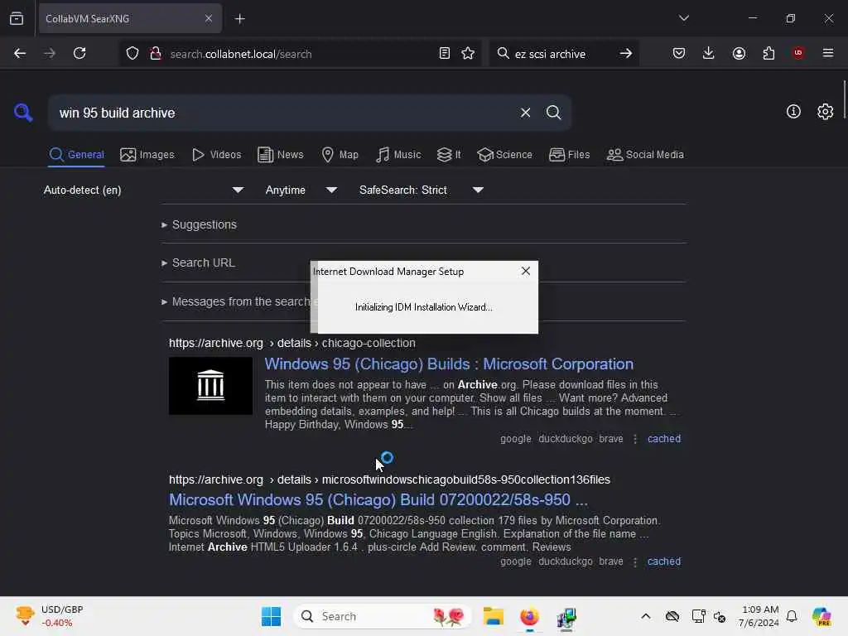
Task: Open the Copilot preview icon
Action: pyautogui.click(x=822, y=616)
